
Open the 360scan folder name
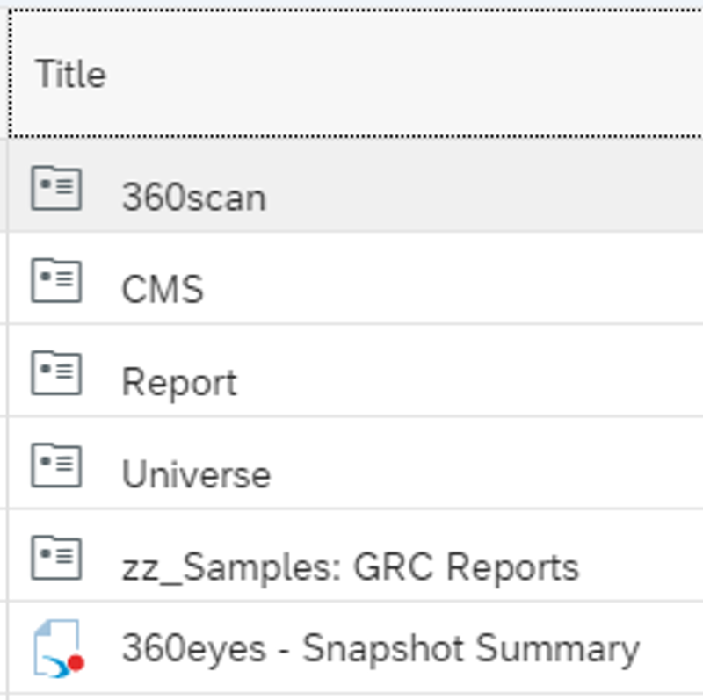click(x=193, y=197)
